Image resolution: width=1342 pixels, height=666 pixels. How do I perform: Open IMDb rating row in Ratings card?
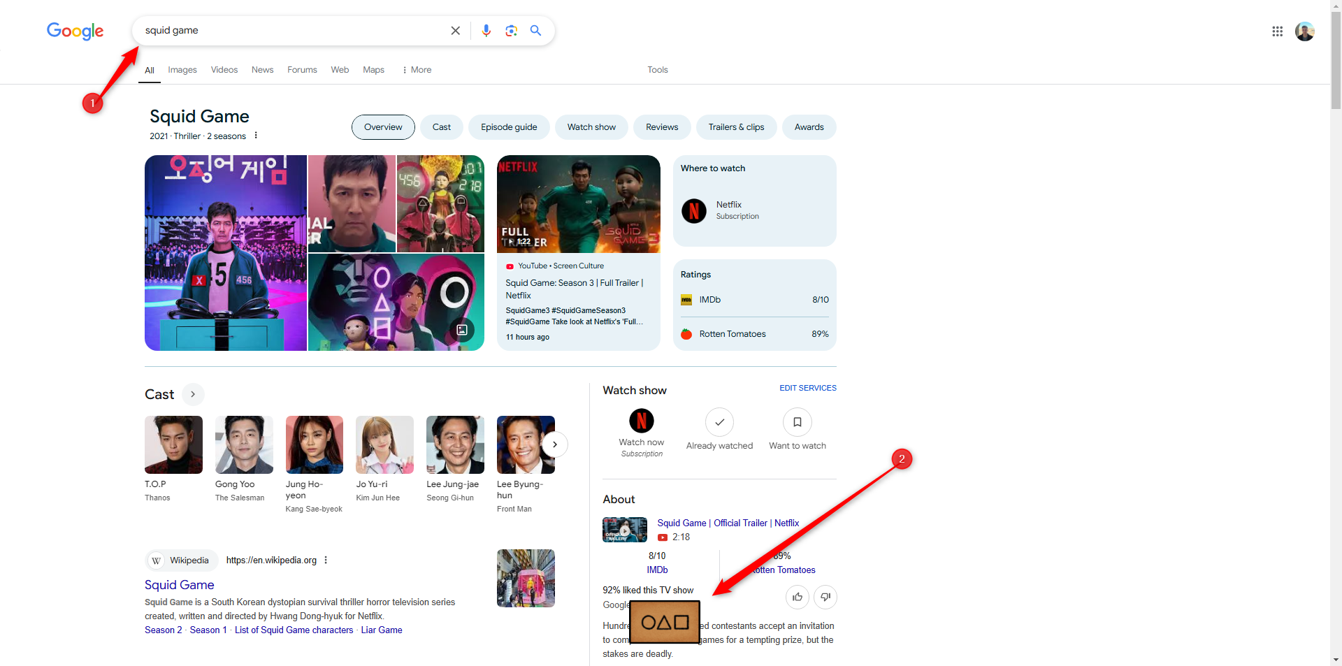pos(755,300)
